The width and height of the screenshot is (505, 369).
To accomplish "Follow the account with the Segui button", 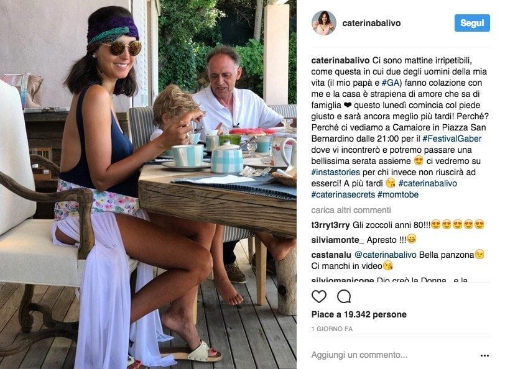I will click(472, 23).
